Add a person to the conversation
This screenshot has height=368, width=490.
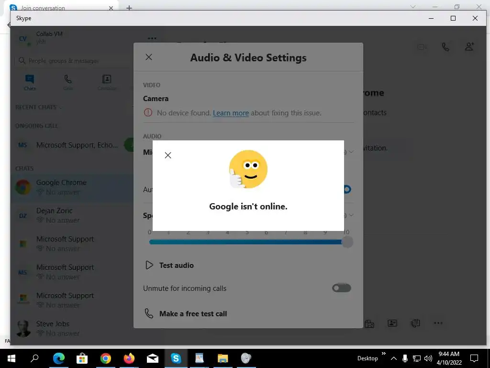(469, 47)
